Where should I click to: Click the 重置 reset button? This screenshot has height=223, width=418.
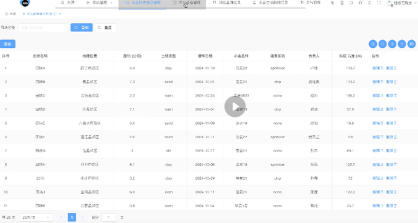(x=105, y=27)
